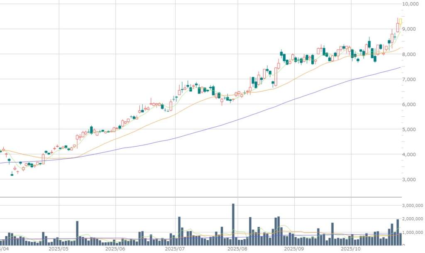Click the 9,000 price axis label
The height and width of the screenshot is (253, 425).
pyautogui.click(x=410, y=29)
